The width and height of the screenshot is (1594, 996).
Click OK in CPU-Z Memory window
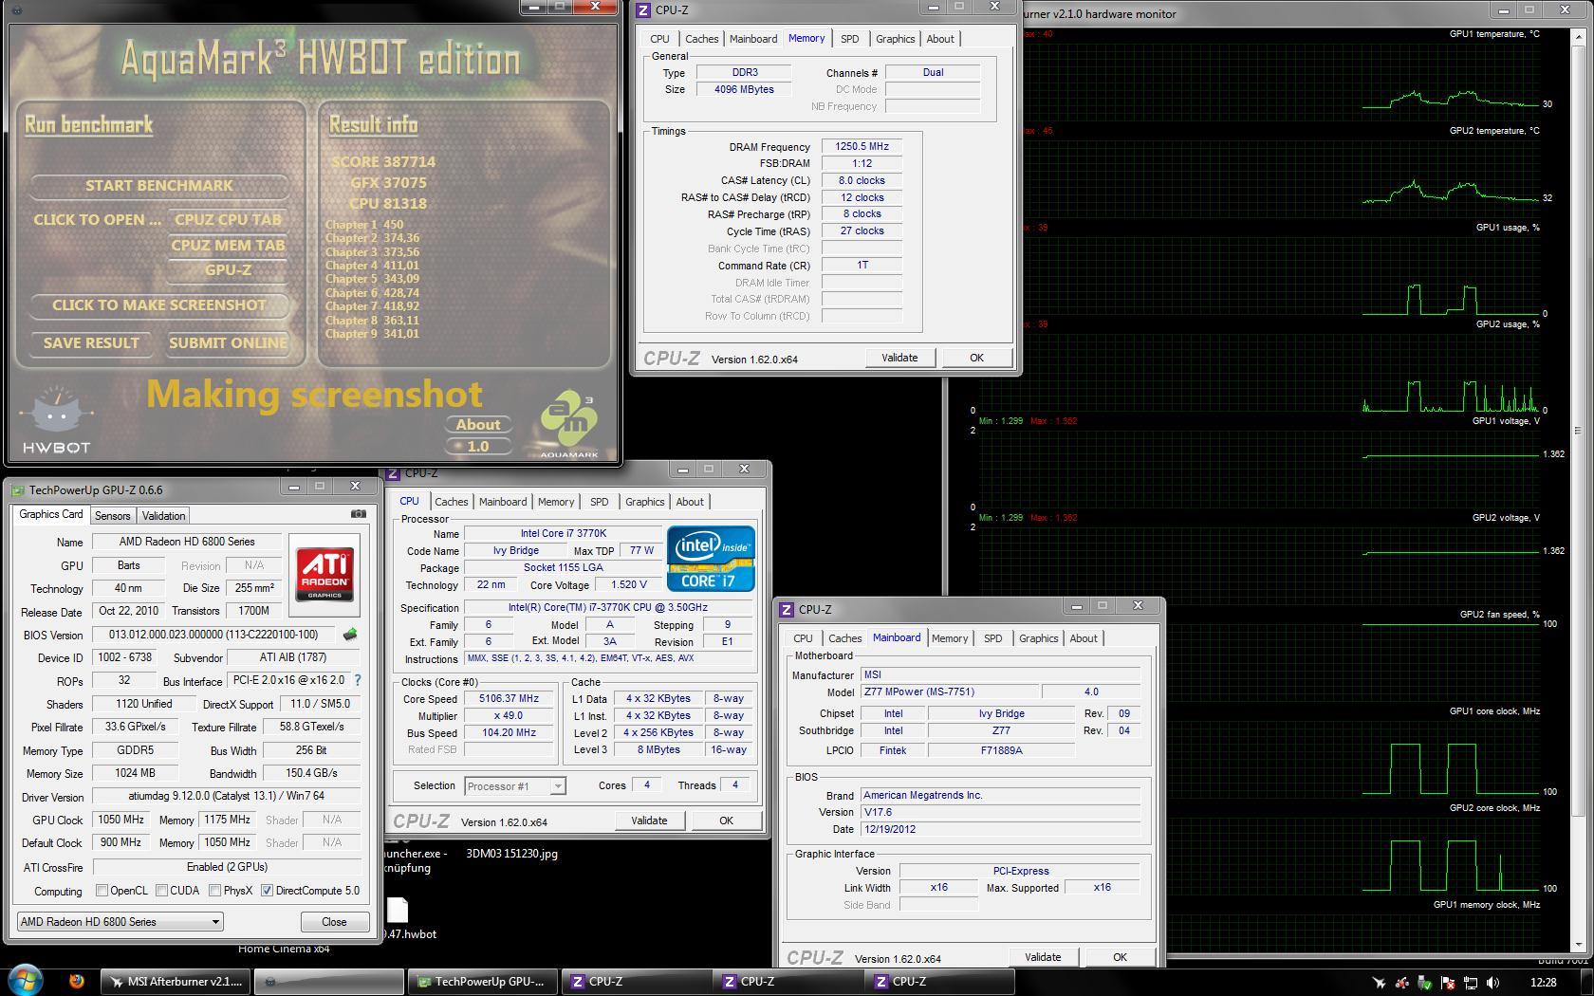click(x=976, y=358)
